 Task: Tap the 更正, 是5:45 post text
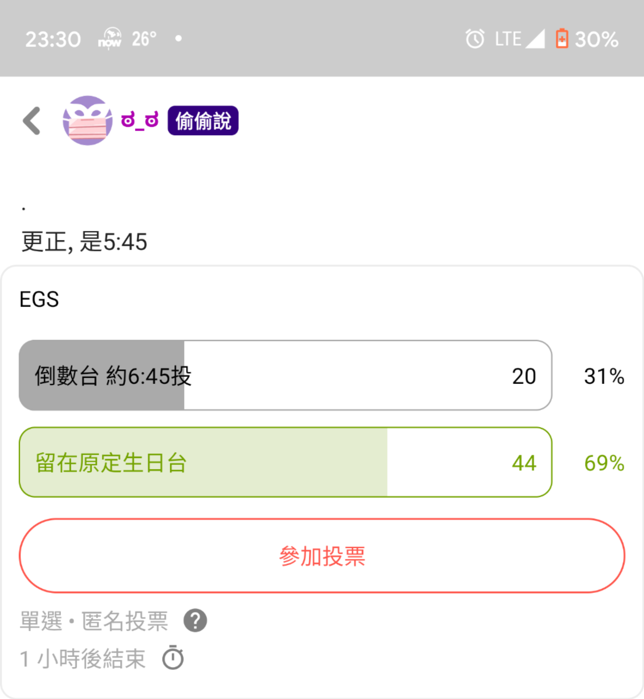pos(84,242)
